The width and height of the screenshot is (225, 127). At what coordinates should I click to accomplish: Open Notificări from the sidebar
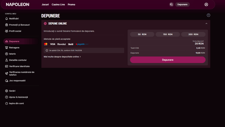tap(14, 19)
